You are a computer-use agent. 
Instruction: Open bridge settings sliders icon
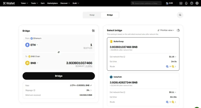coord(93,31)
